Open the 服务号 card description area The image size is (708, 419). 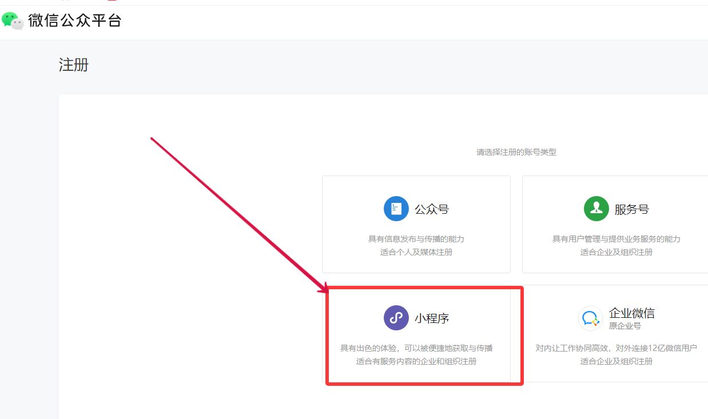pos(615,246)
